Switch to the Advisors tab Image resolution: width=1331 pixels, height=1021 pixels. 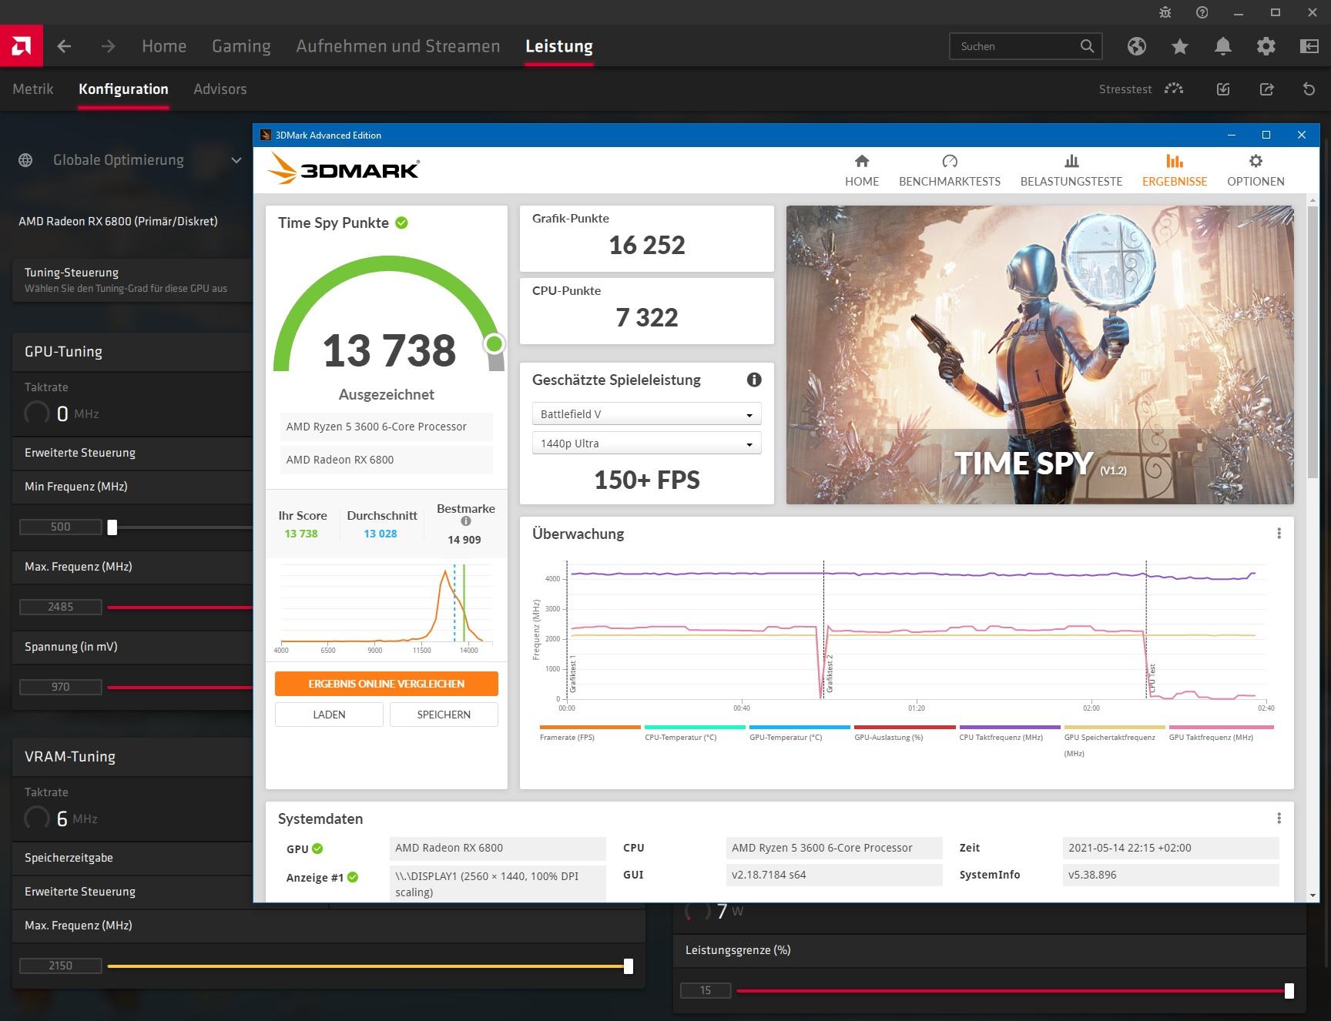220,89
